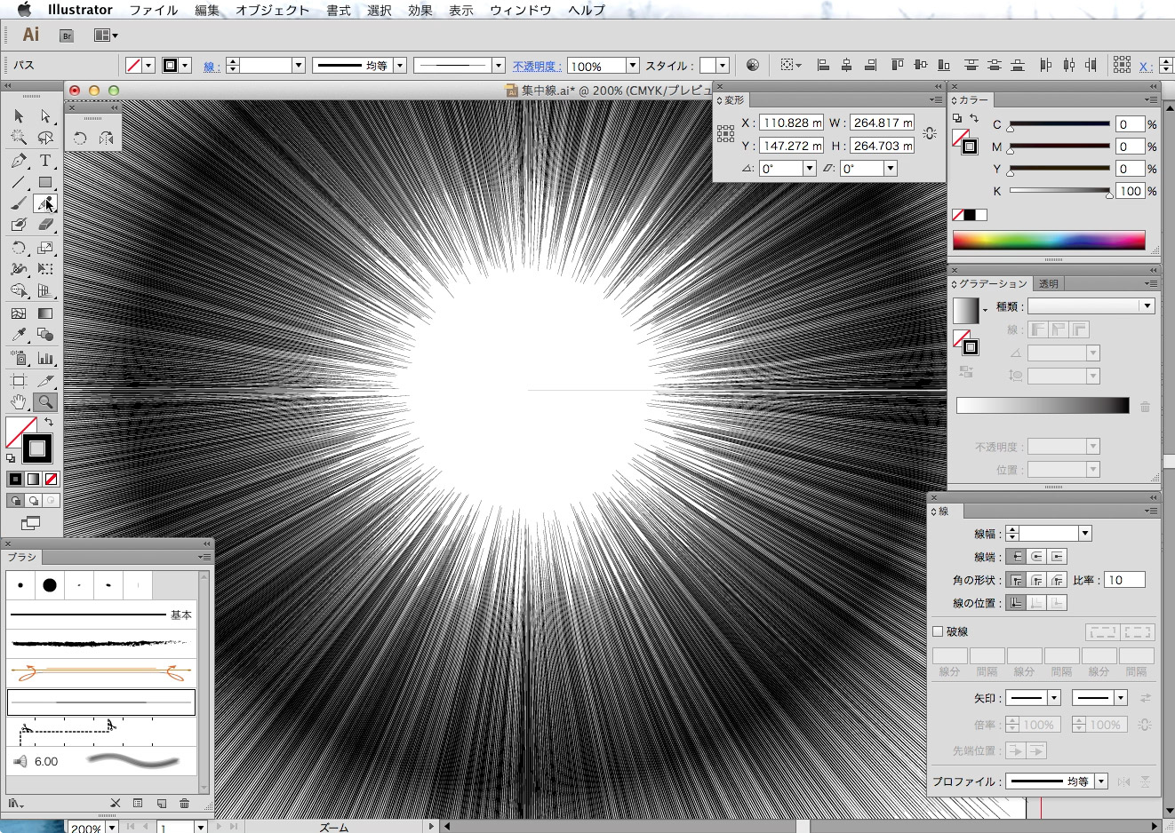Align stroke to center in 線の位置
This screenshot has height=833, width=1175.
(1017, 603)
